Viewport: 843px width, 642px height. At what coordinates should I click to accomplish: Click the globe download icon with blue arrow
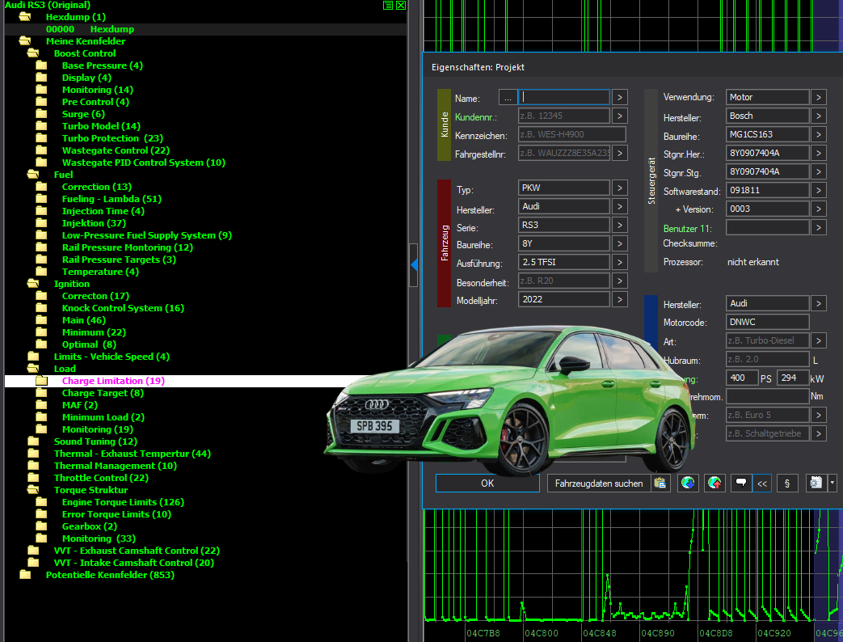pos(688,483)
